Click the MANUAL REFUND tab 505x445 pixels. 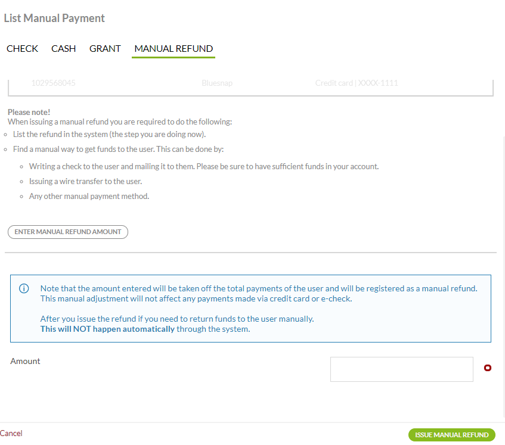[x=174, y=49]
